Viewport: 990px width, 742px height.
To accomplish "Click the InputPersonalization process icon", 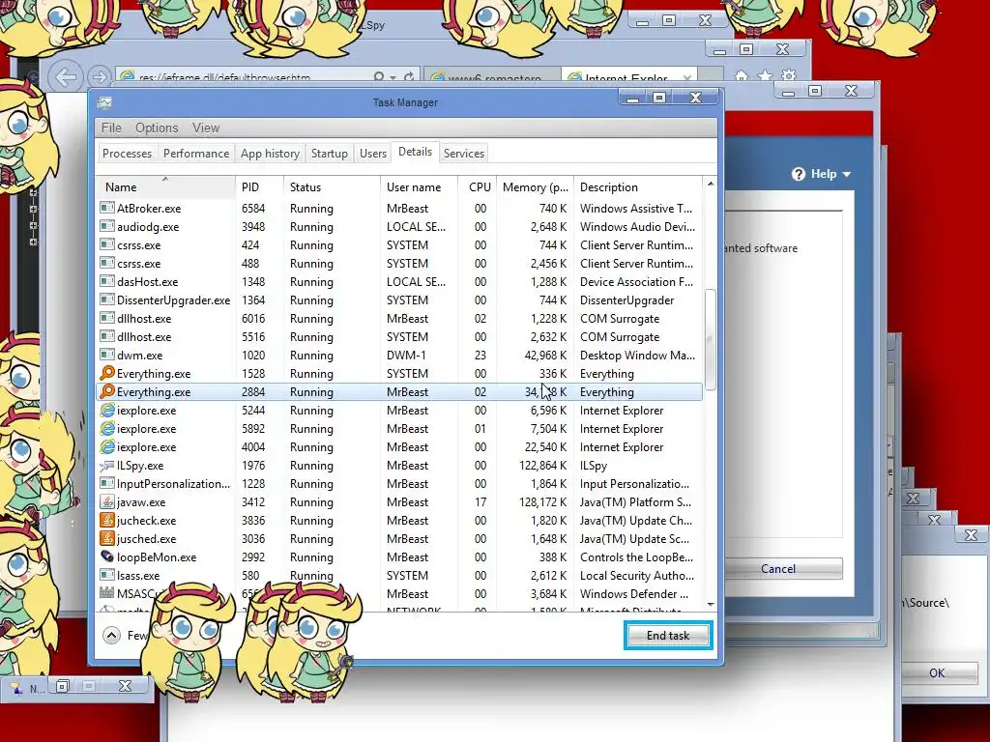I will tap(107, 483).
